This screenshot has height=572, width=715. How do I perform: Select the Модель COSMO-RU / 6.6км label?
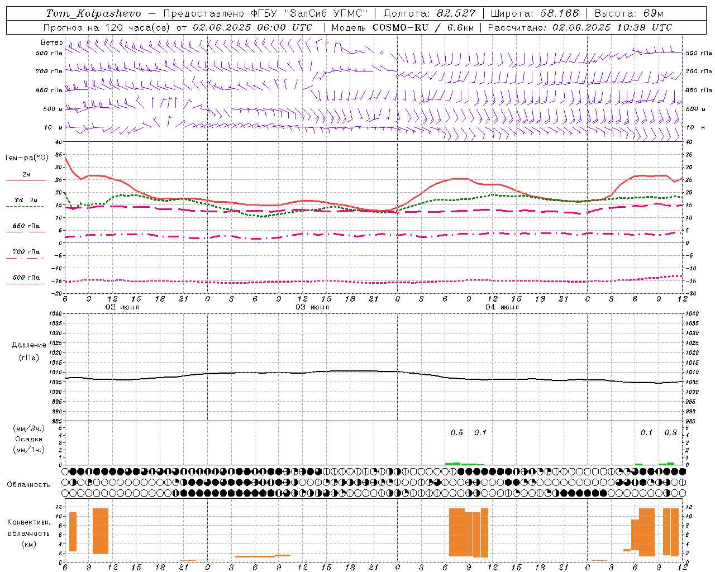pos(403,27)
